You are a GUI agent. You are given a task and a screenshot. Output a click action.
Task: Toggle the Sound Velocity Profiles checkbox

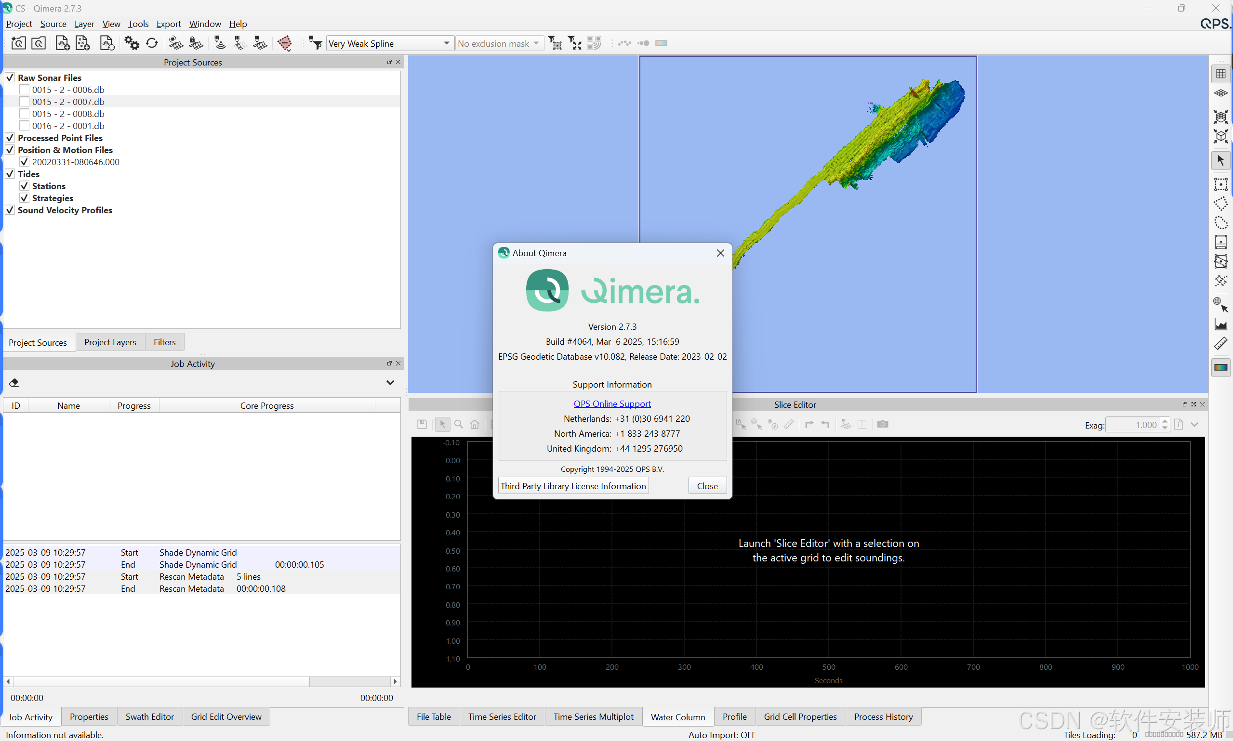click(10, 210)
